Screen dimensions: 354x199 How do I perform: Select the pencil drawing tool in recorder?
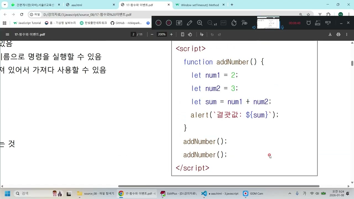[x=189, y=23]
